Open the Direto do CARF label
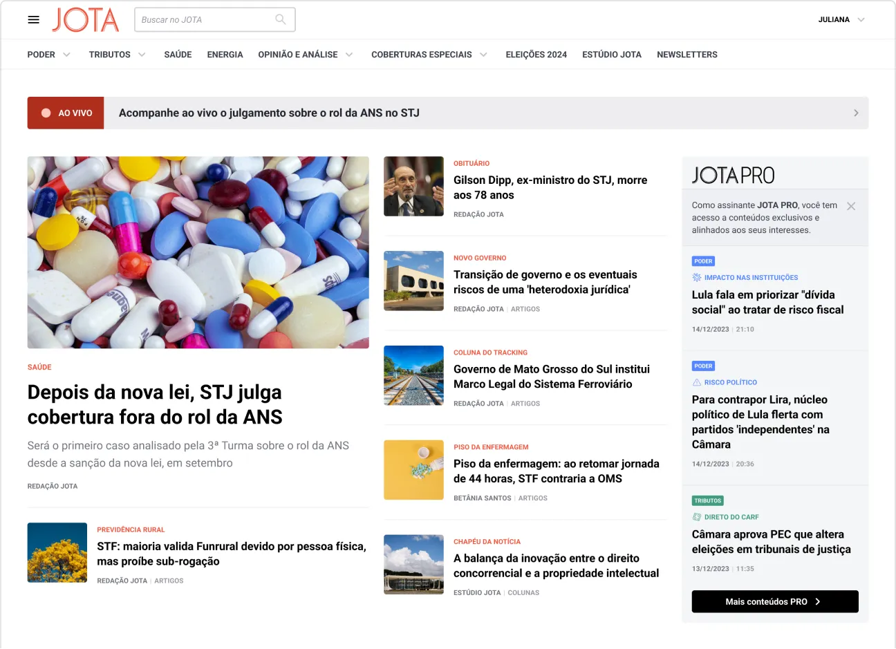The width and height of the screenshot is (896, 649). 731,517
